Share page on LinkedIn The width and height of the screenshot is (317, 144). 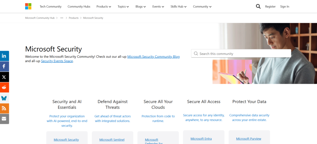click(4, 56)
